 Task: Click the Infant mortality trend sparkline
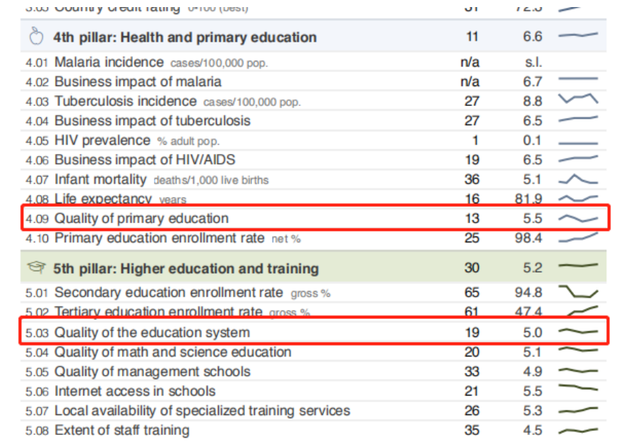tap(578, 179)
